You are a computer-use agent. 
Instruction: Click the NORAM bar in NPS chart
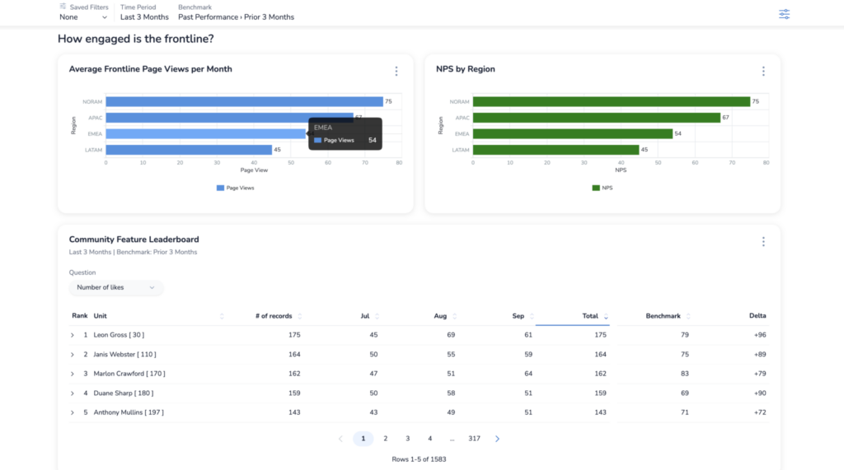click(610, 102)
